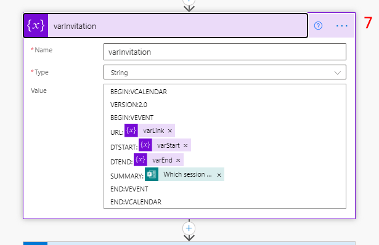This screenshot has width=379, height=245.
Task: Click the DTSTART: label text
Action: pos(124,147)
